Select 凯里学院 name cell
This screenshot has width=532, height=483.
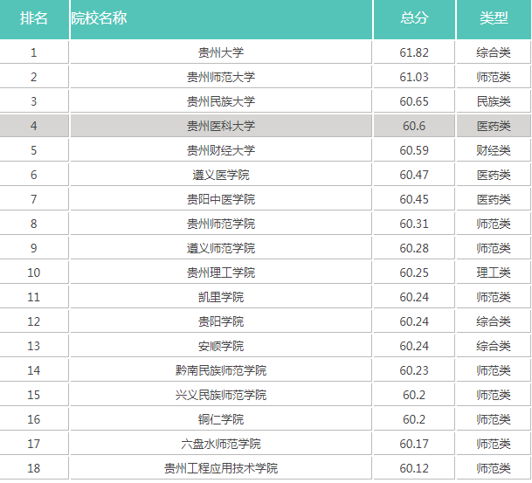point(221,297)
